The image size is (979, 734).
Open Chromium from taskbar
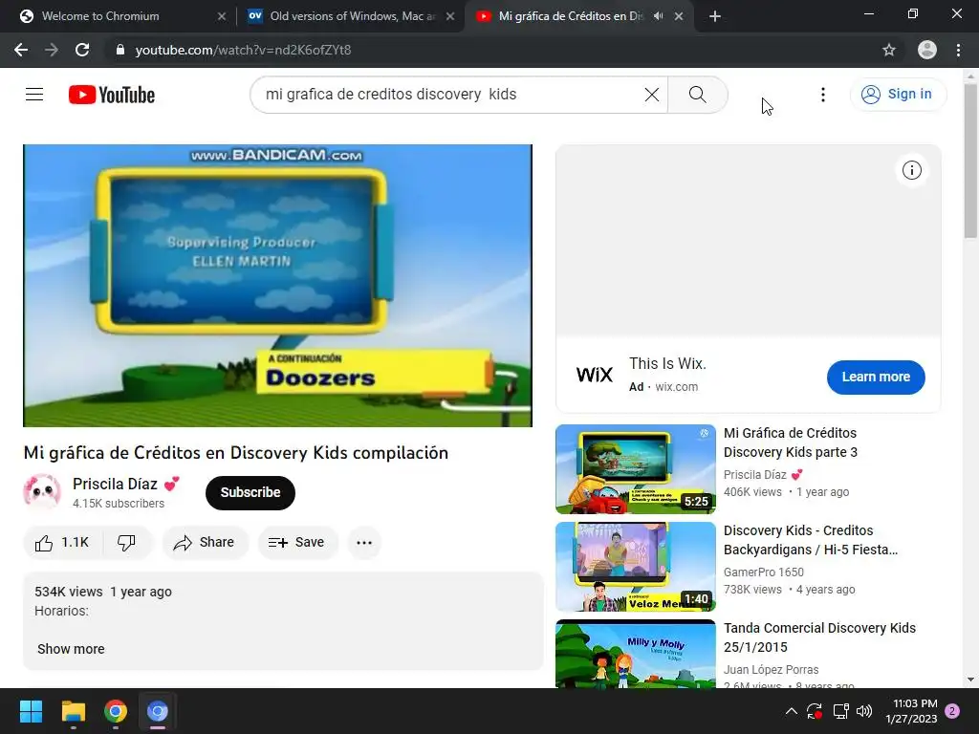point(158,711)
